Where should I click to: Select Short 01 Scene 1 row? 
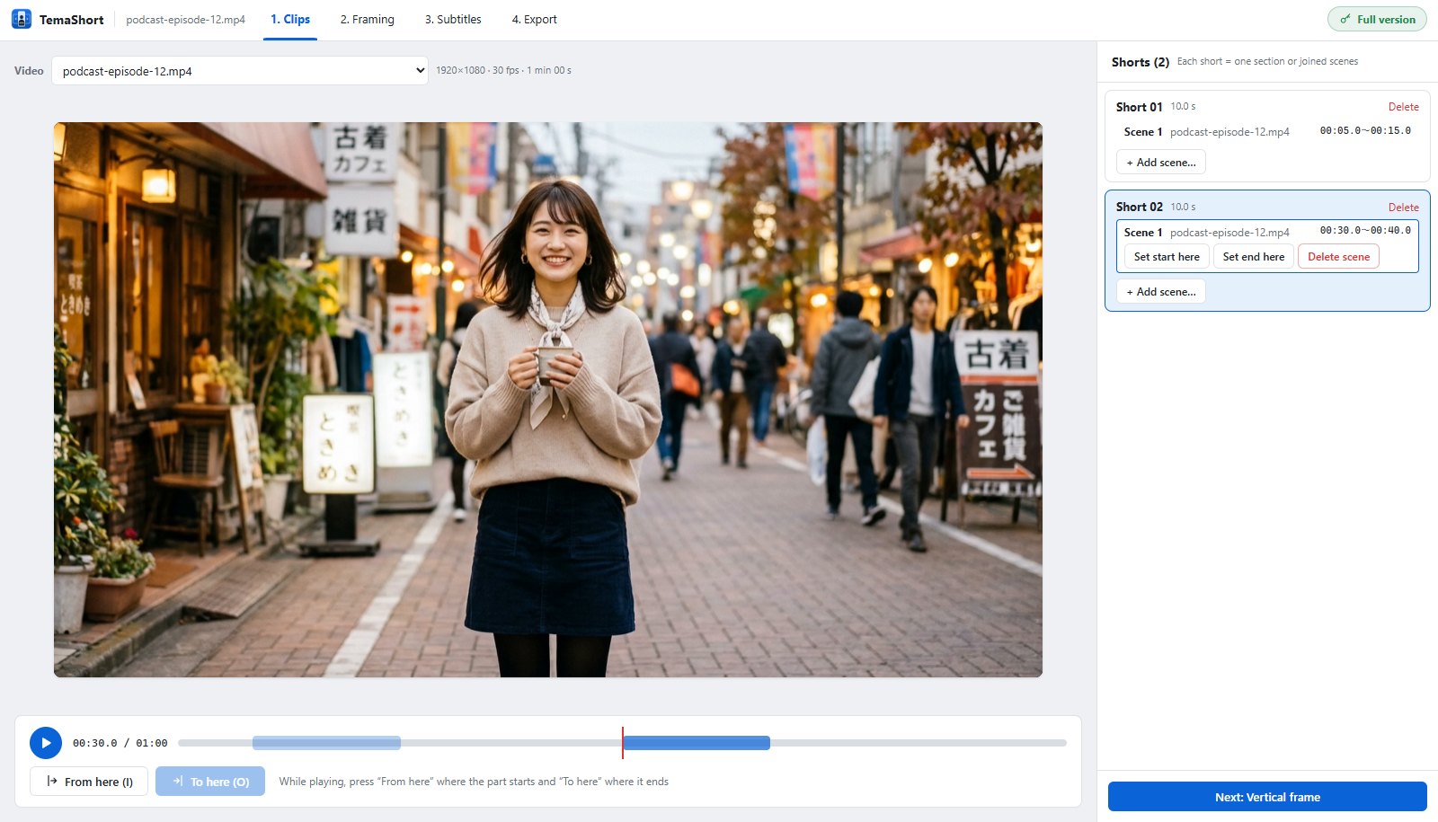click(1267, 132)
